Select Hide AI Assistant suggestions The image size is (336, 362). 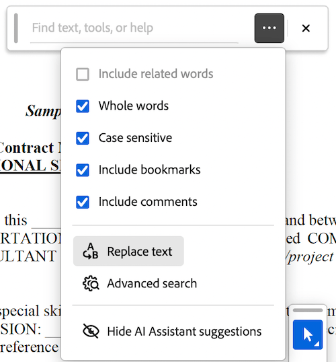pos(172,331)
